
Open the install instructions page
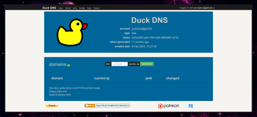pyautogui.click(x=82, y=8)
